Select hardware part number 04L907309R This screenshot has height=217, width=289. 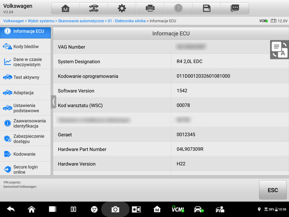coord(190,149)
